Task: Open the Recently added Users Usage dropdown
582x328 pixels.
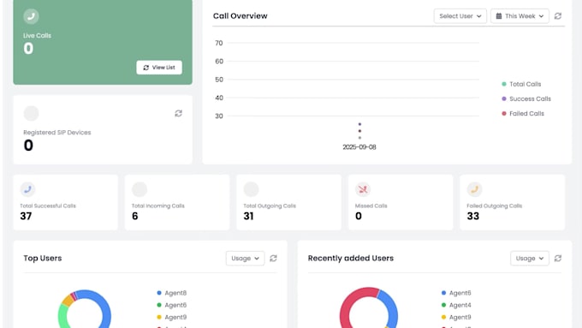Action: click(x=530, y=258)
